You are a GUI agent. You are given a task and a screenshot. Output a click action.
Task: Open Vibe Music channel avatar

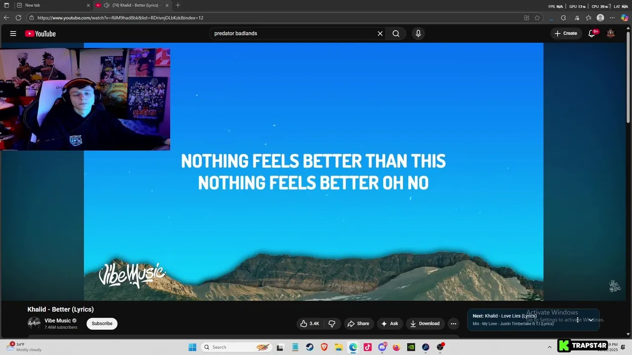pyautogui.click(x=34, y=323)
